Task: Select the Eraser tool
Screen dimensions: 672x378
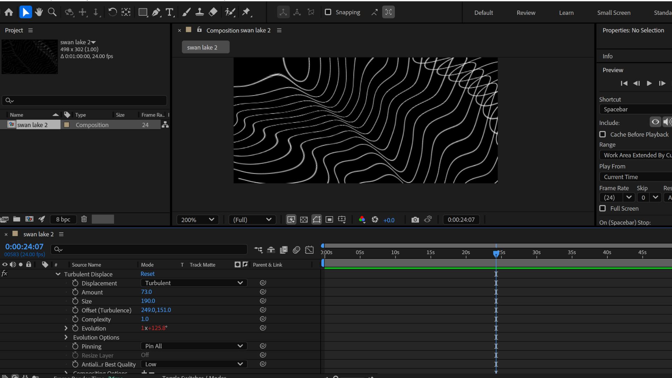Action: point(213,12)
